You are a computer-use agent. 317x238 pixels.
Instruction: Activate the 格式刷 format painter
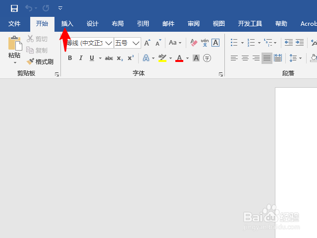[40, 61]
